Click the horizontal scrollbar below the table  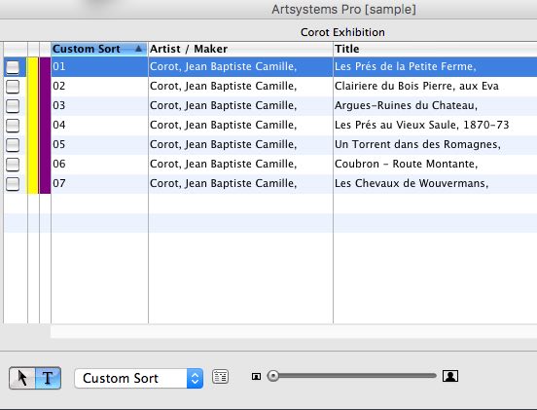294,331
